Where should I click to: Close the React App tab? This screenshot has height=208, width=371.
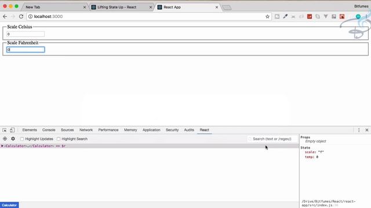point(216,8)
